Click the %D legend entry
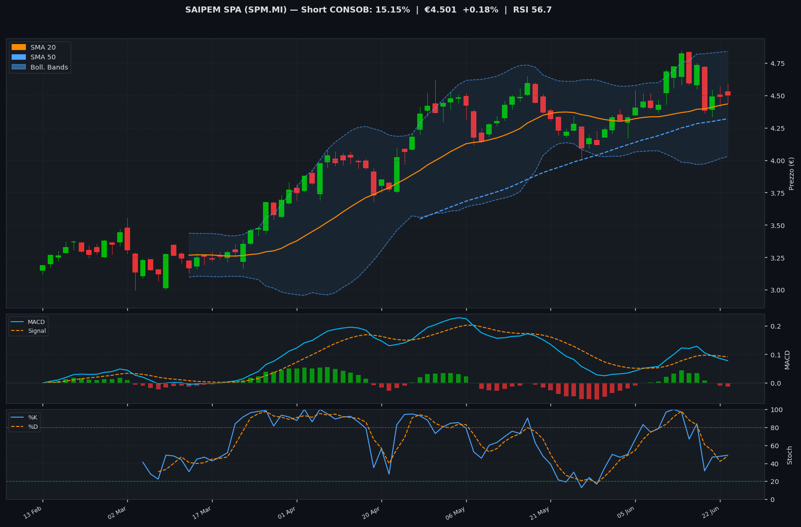Screen dimensions: 801x527 coord(25,427)
